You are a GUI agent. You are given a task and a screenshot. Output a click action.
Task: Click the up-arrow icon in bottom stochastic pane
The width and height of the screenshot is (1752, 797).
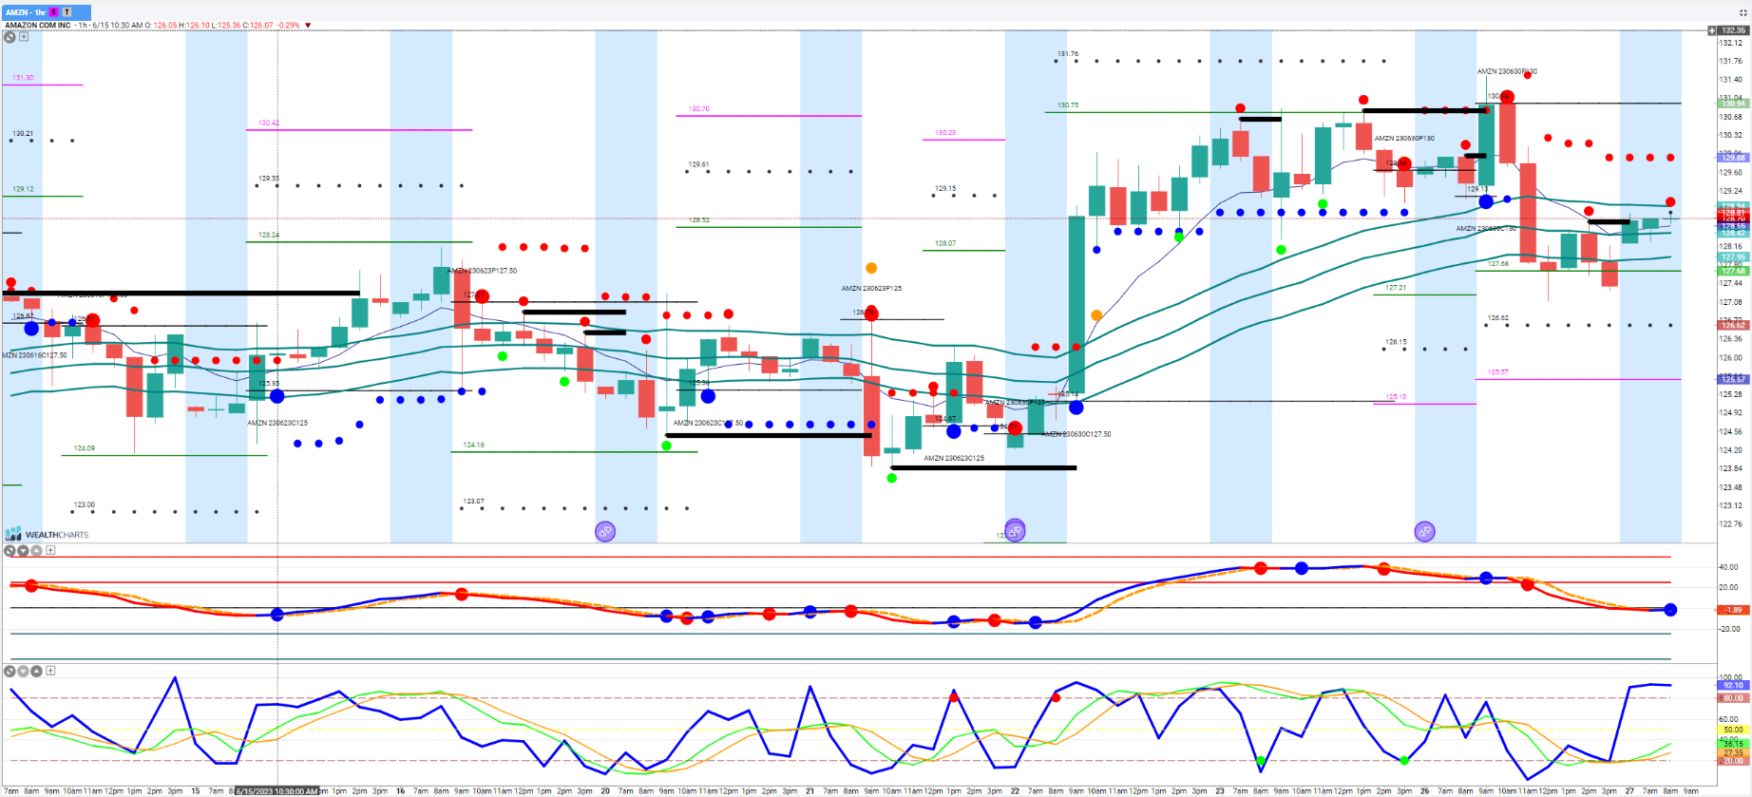(x=36, y=672)
